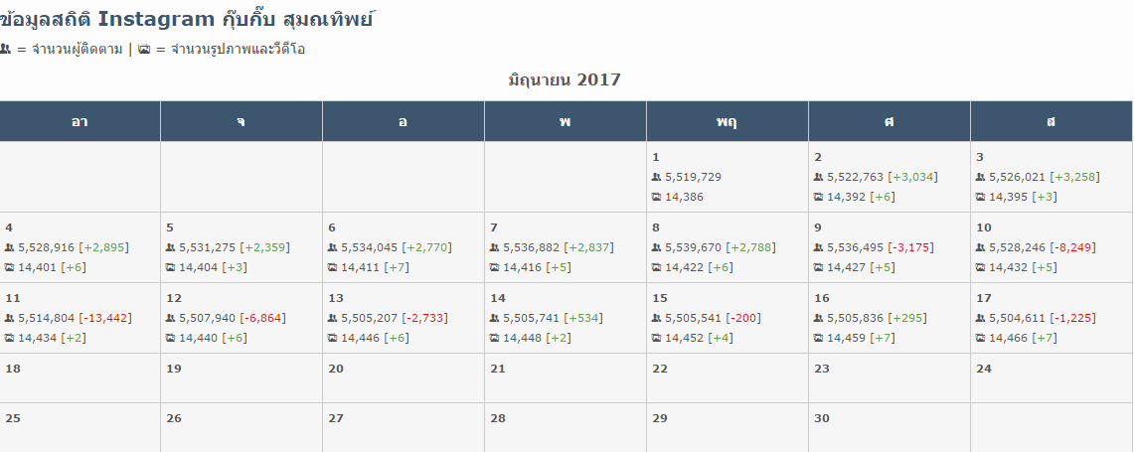Click photo count icon in June 2 cell
This screenshot has width=1134, height=452.
click(x=818, y=197)
